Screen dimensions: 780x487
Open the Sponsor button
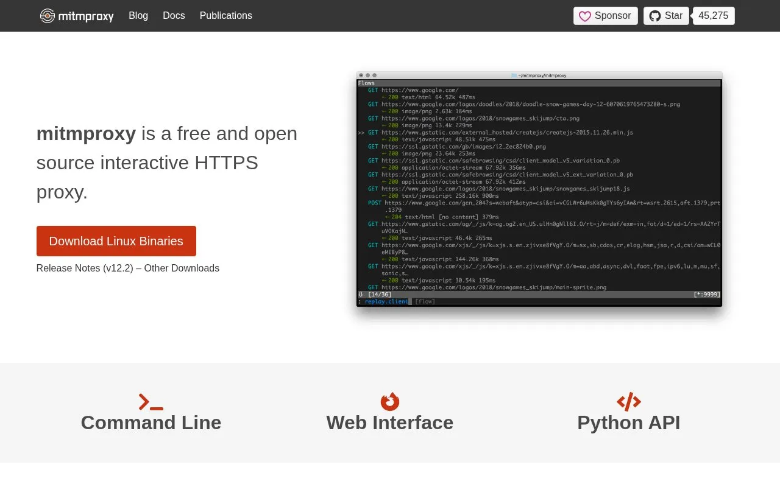tap(606, 16)
